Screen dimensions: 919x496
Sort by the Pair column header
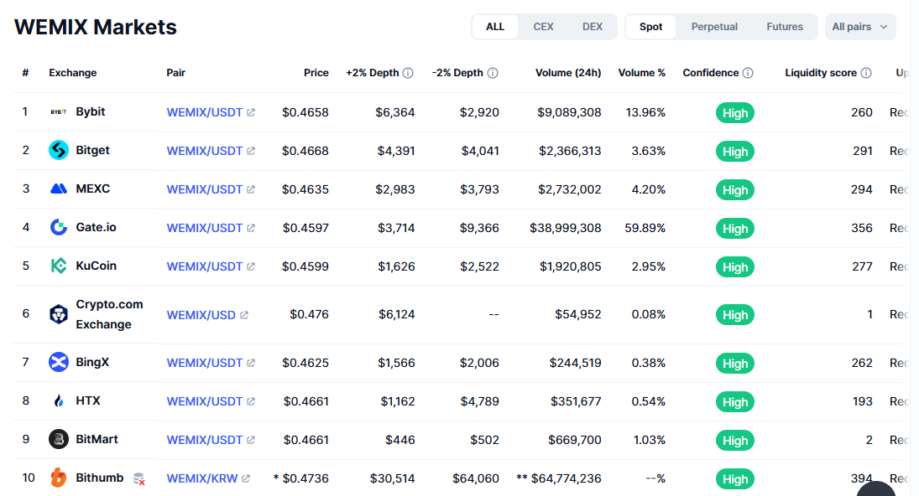click(x=176, y=73)
